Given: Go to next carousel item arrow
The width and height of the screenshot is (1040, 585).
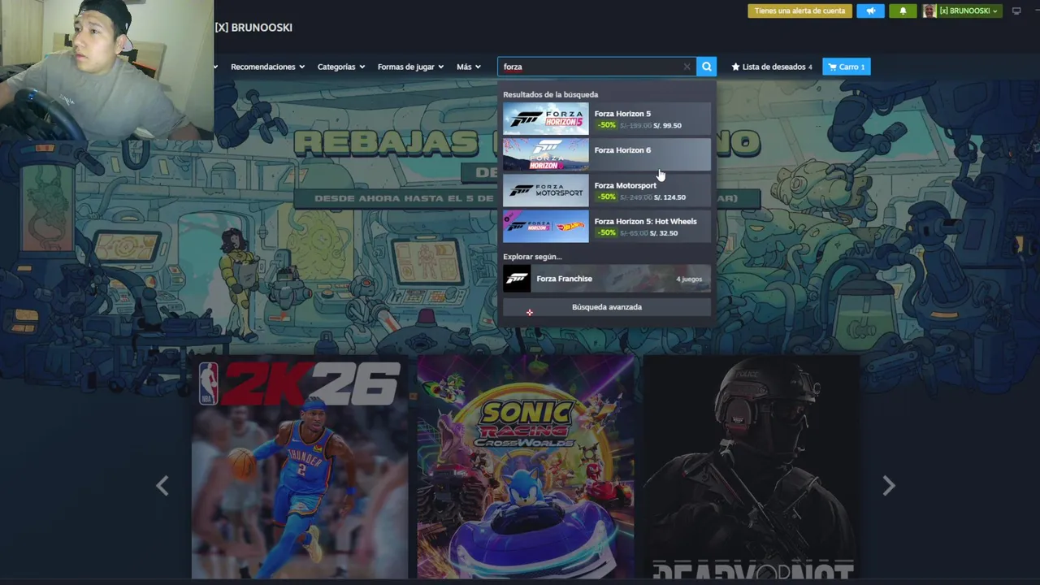Looking at the screenshot, I should (x=889, y=486).
